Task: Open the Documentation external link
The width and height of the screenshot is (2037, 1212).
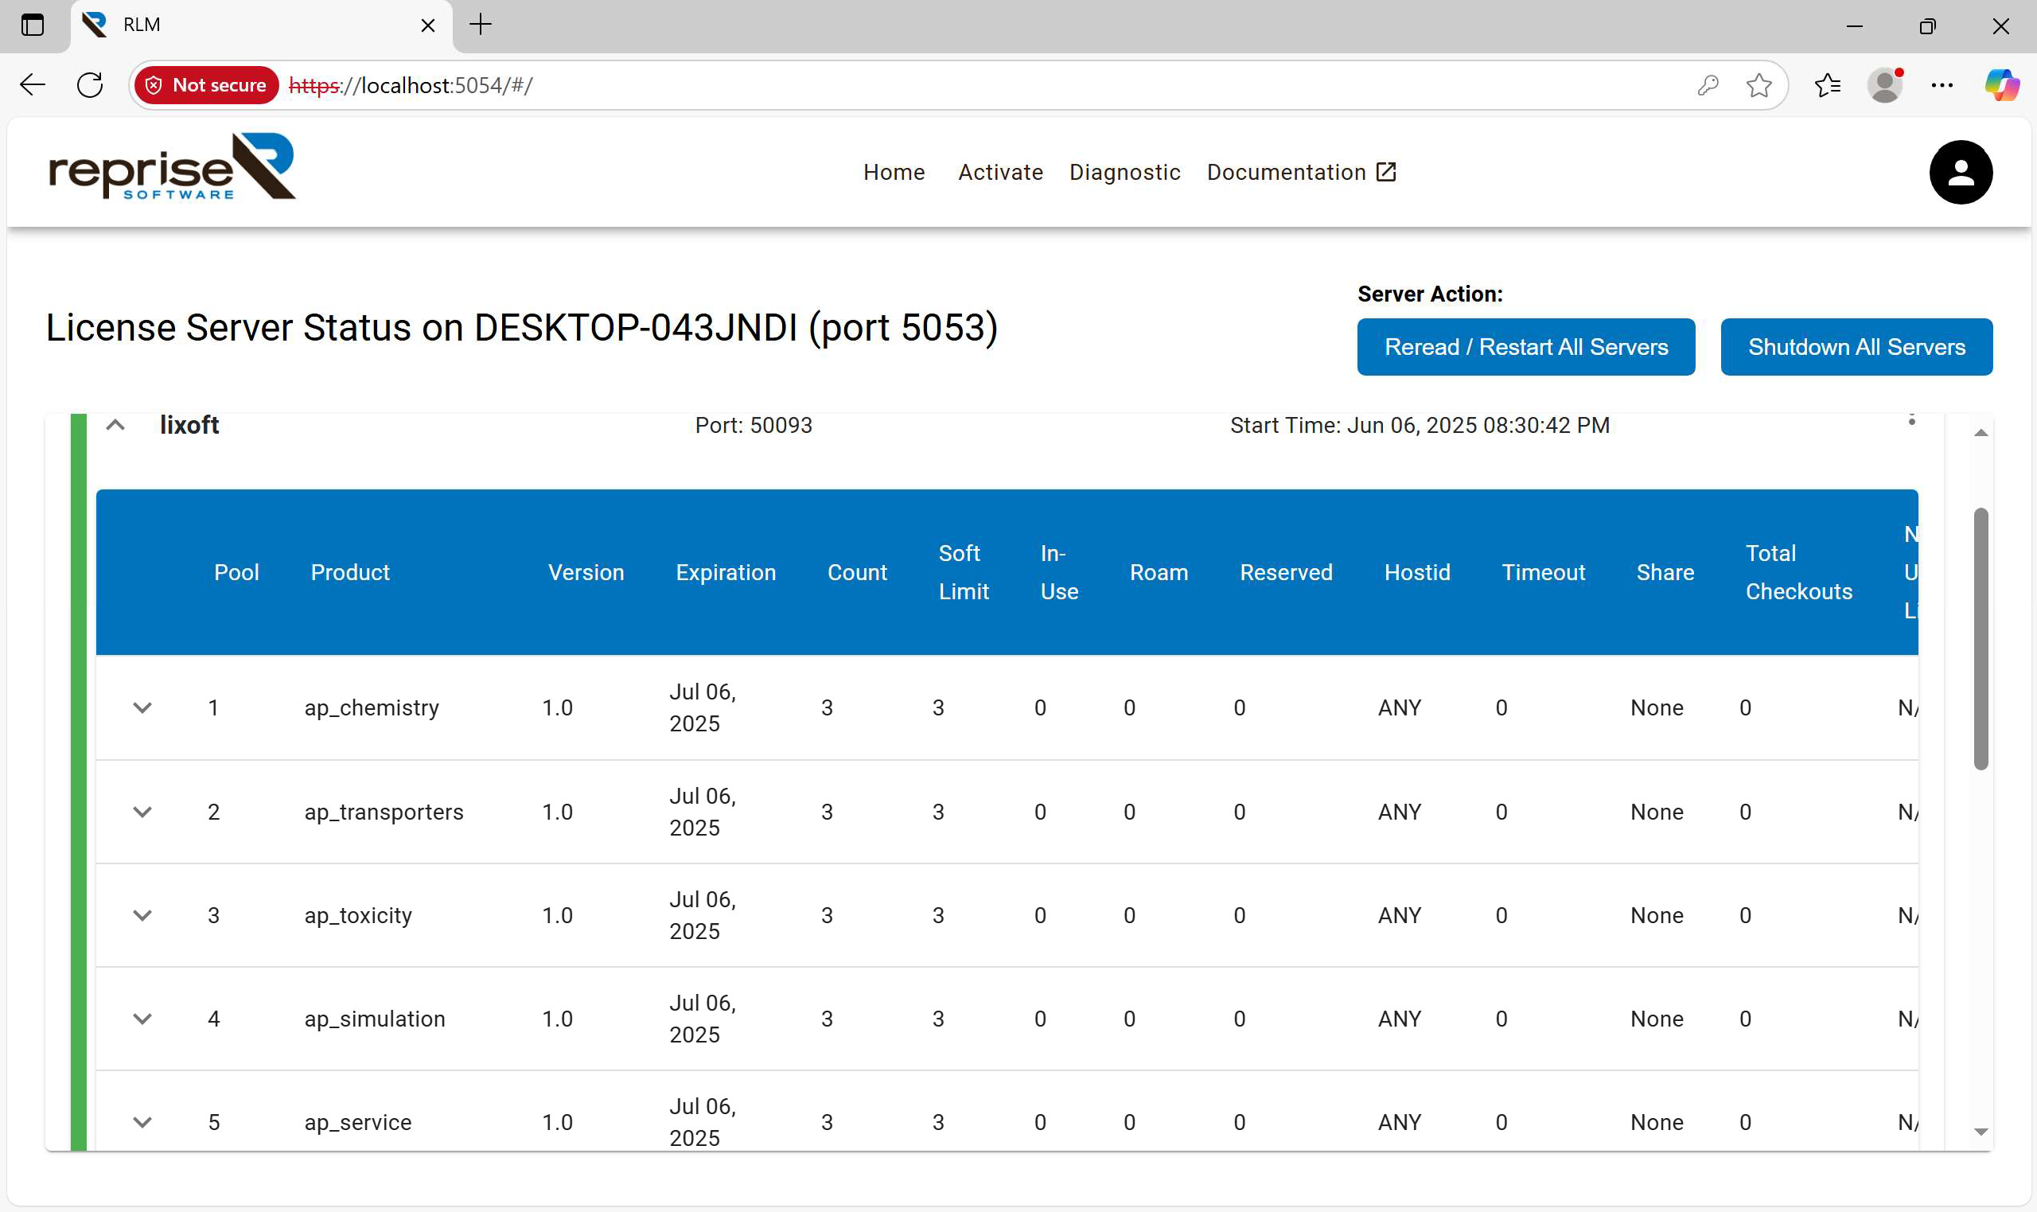Action: point(1302,173)
